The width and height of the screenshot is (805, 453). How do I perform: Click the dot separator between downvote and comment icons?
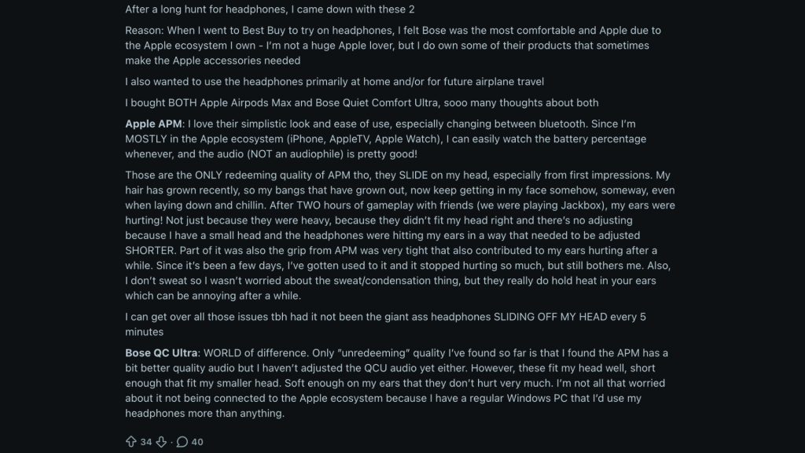(x=170, y=442)
